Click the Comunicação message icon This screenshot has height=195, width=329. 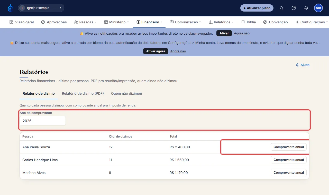coord(172,22)
